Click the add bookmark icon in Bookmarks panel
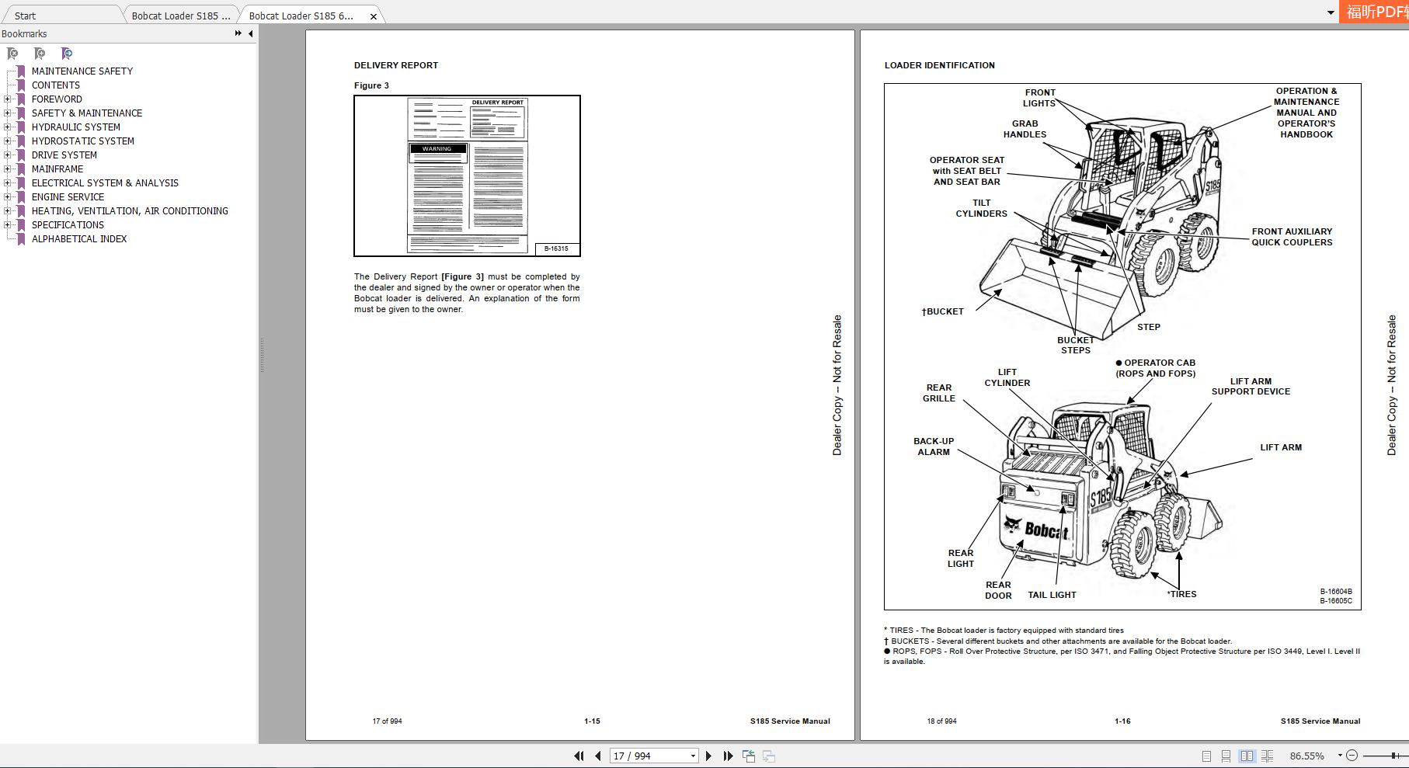 [39, 54]
